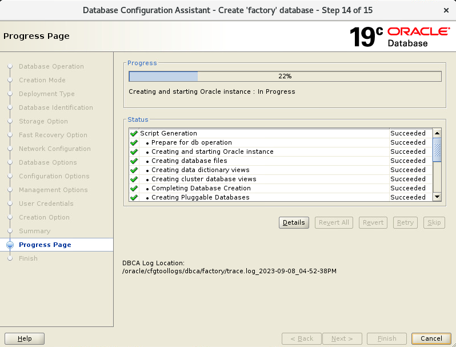The image size is (456, 347).
Task: Click Succeeded status of Script Generation
Action: coord(408,133)
